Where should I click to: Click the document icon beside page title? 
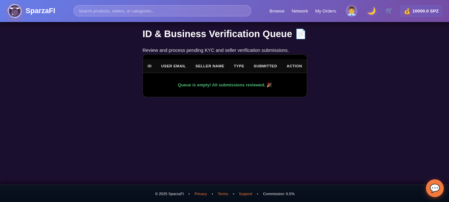(301, 34)
